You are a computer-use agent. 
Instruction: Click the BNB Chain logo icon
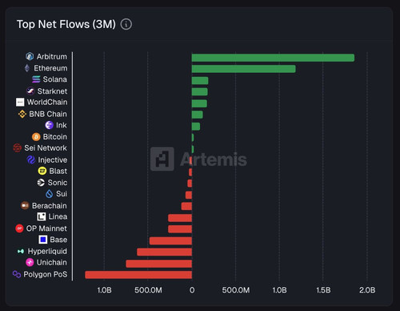[x=22, y=114]
